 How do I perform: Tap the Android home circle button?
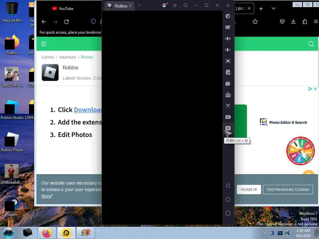[228, 199]
